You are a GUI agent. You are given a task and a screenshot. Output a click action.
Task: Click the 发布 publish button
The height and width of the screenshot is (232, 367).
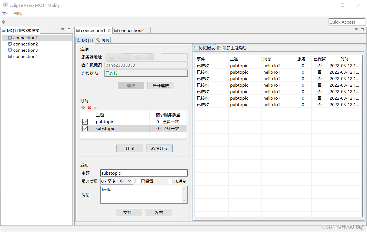pyautogui.click(x=159, y=213)
